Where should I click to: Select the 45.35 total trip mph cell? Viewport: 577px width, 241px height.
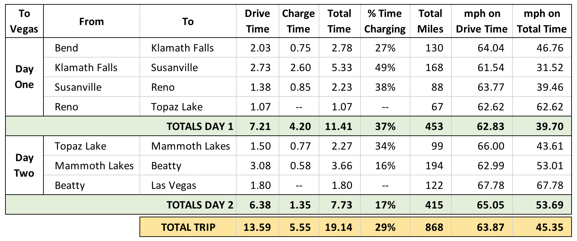(x=542, y=227)
